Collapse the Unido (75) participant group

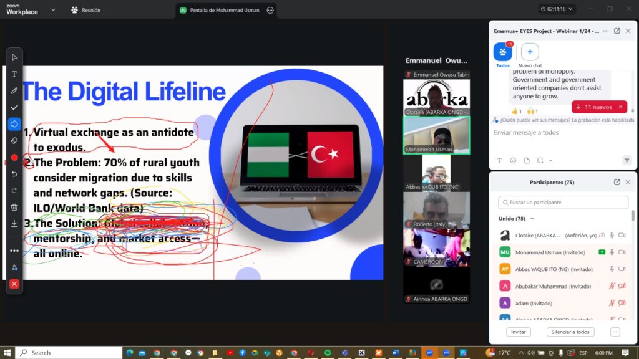click(532, 219)
